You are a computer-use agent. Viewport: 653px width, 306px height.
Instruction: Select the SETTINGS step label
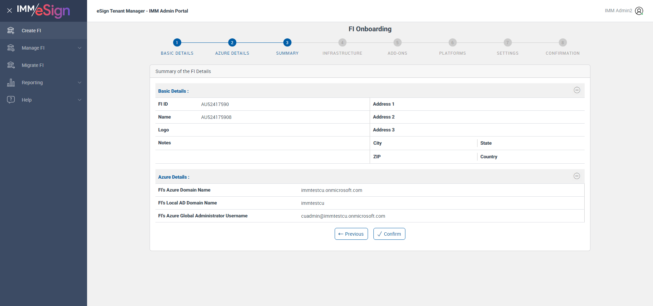[507, 53]
